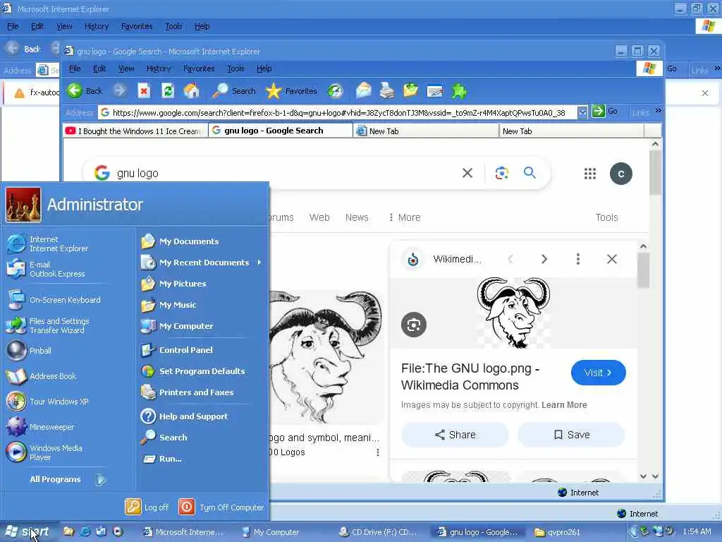Clear the Google search box with X
The image size is (722, 542).
tap(467, 173)
